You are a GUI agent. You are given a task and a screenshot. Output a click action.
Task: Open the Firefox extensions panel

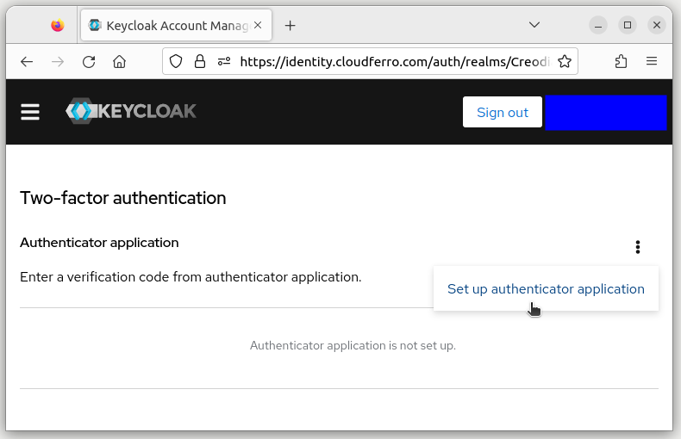[621, 61]
